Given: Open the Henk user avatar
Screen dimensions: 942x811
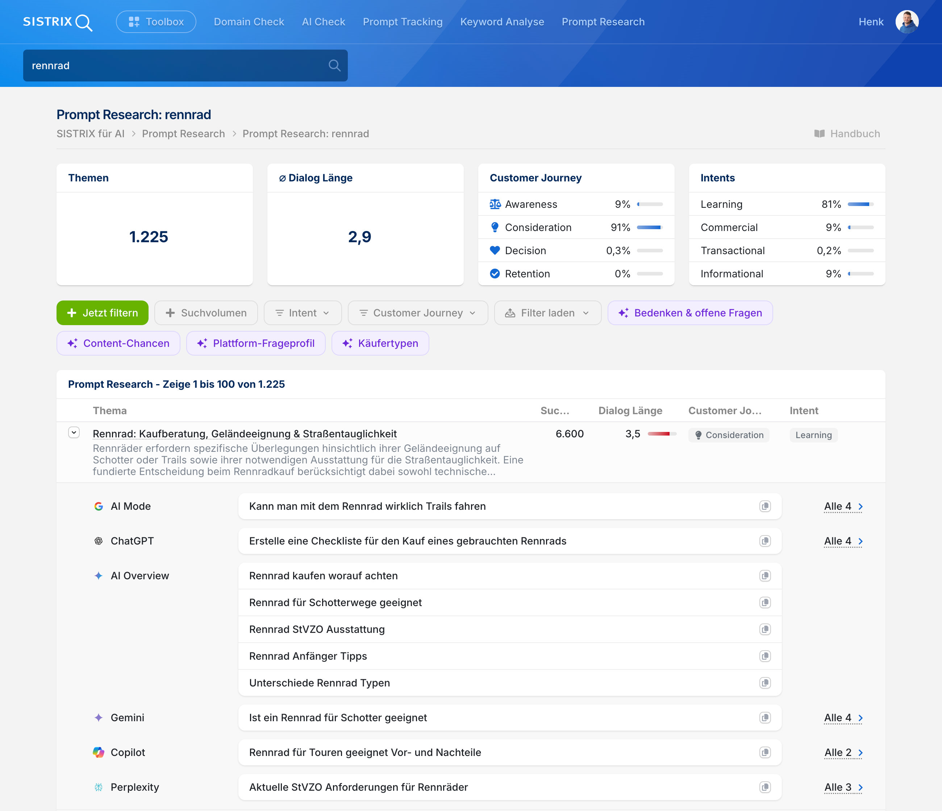Looking at the screenshot, I should (x=907, y=22).
